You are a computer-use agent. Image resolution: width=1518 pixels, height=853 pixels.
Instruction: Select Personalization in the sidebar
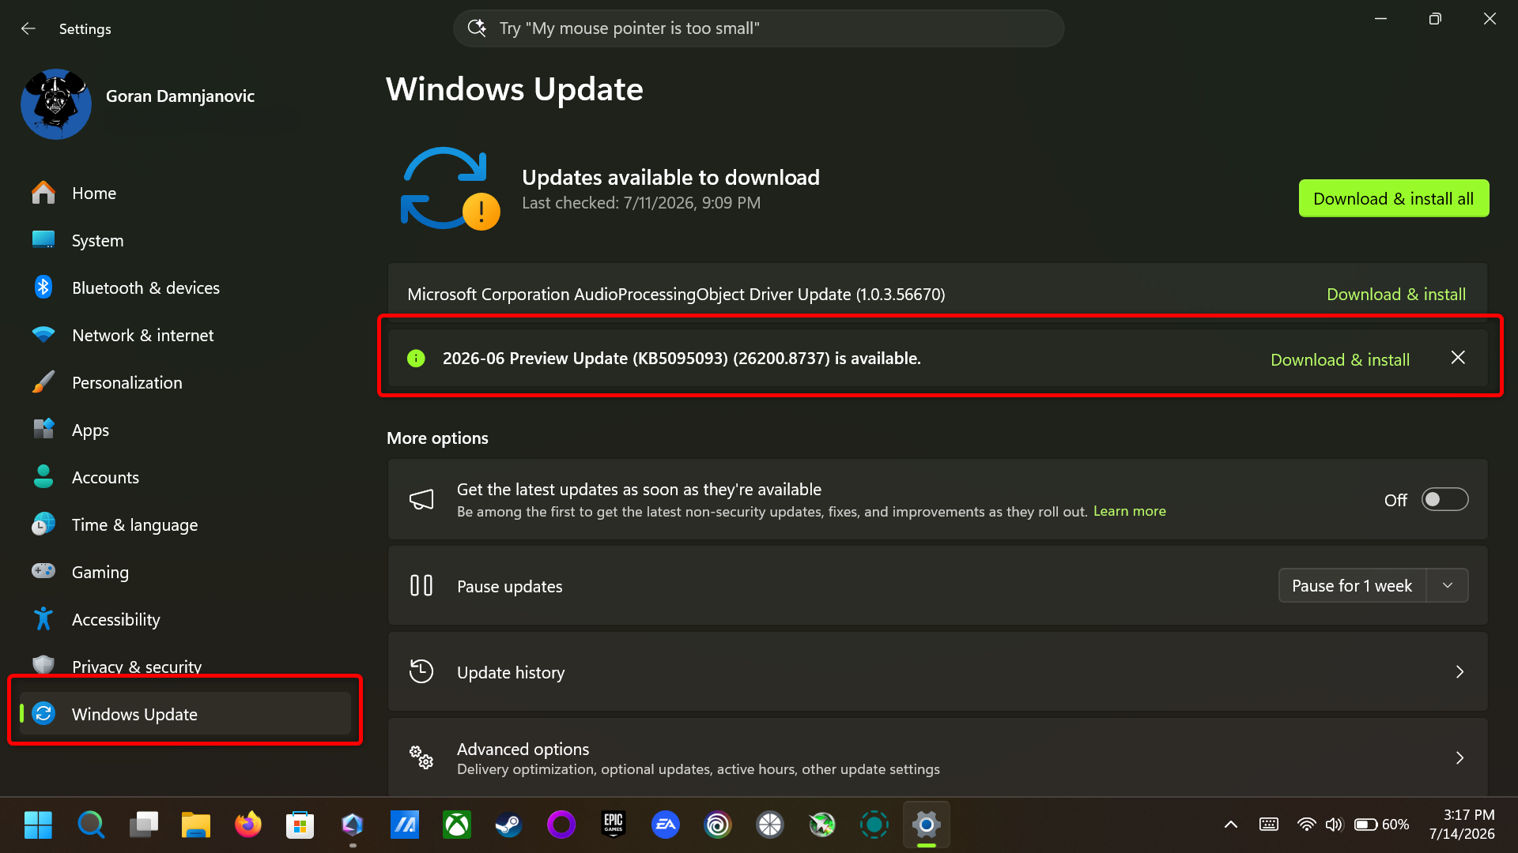[185, 382]
